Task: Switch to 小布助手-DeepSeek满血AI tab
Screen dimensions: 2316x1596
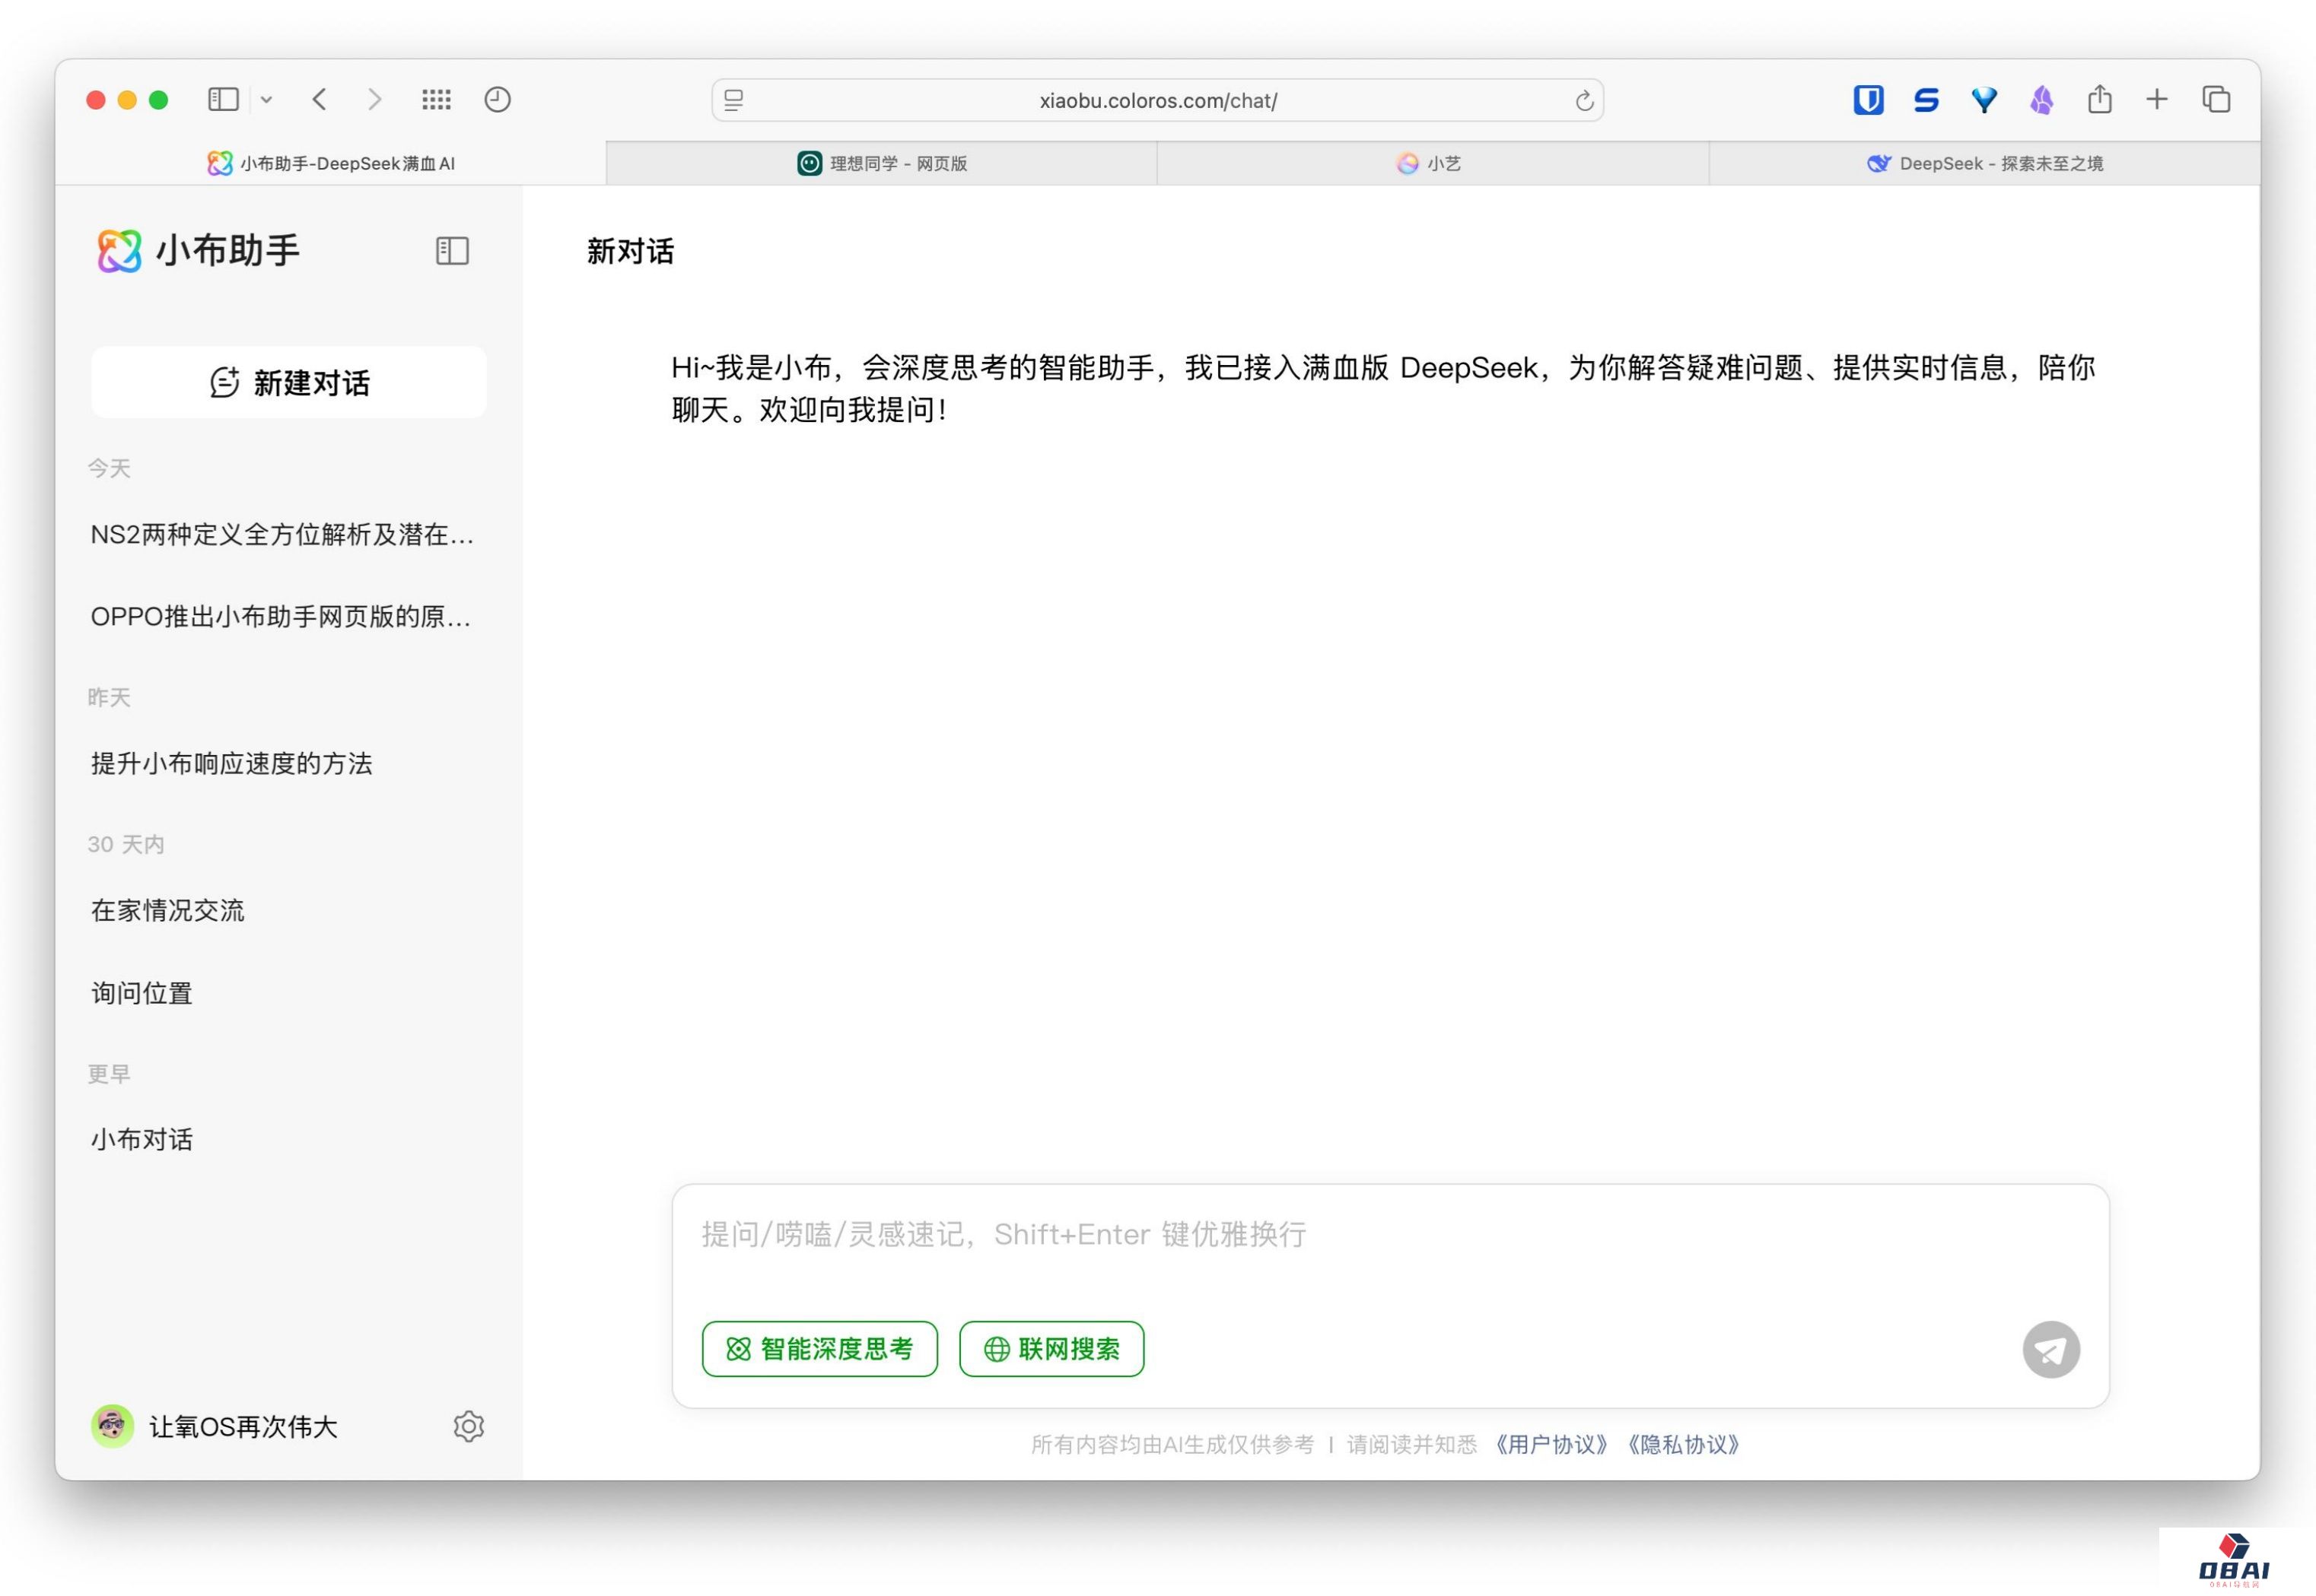Action: click(330, 164)
